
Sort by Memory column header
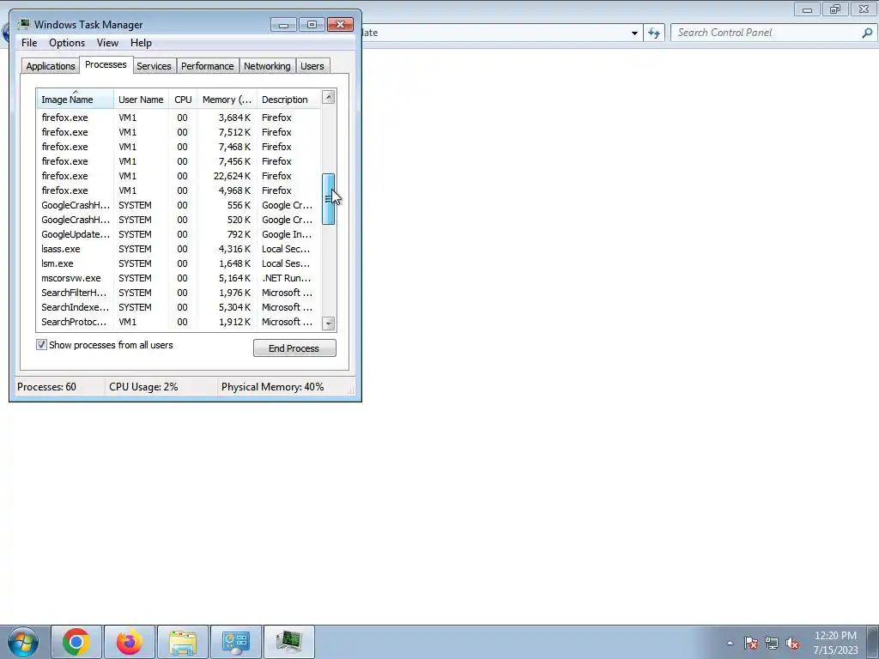[227, 100]
